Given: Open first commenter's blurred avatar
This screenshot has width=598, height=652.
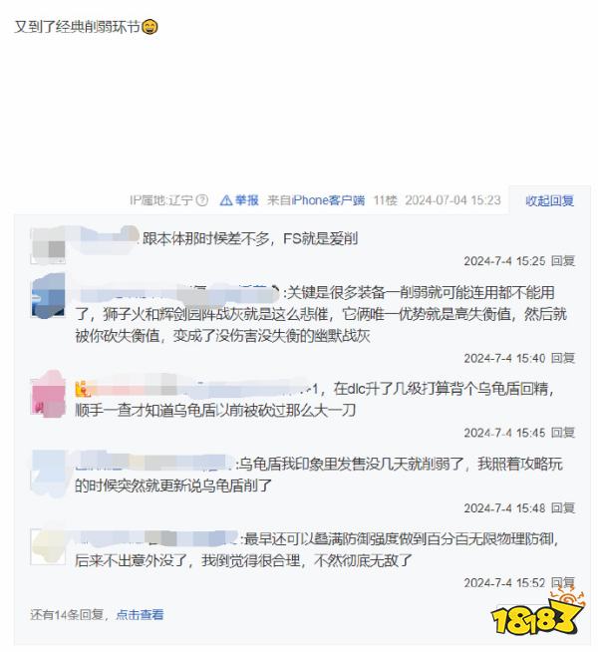Looking at the screenshot, I should coord(49,245).
